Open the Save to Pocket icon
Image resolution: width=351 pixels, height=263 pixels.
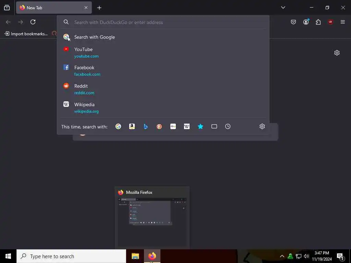[x=293, y=22]
